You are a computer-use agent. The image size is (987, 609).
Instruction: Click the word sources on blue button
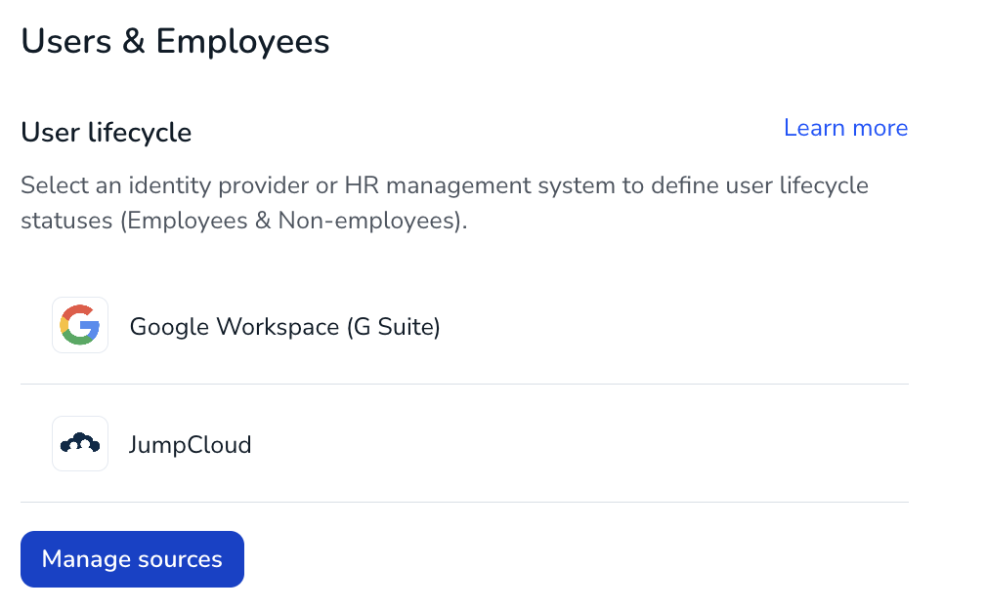[x=180, y=559]
